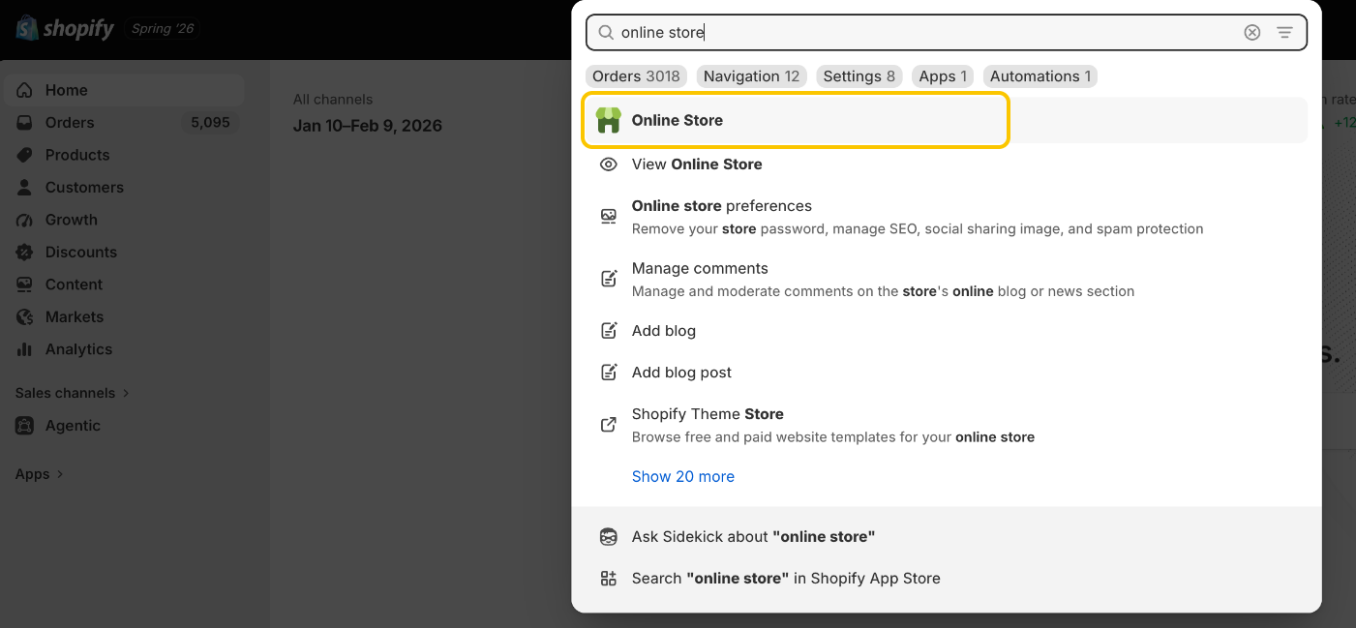Click the Home icon in sidebar

tap(25, 90)
